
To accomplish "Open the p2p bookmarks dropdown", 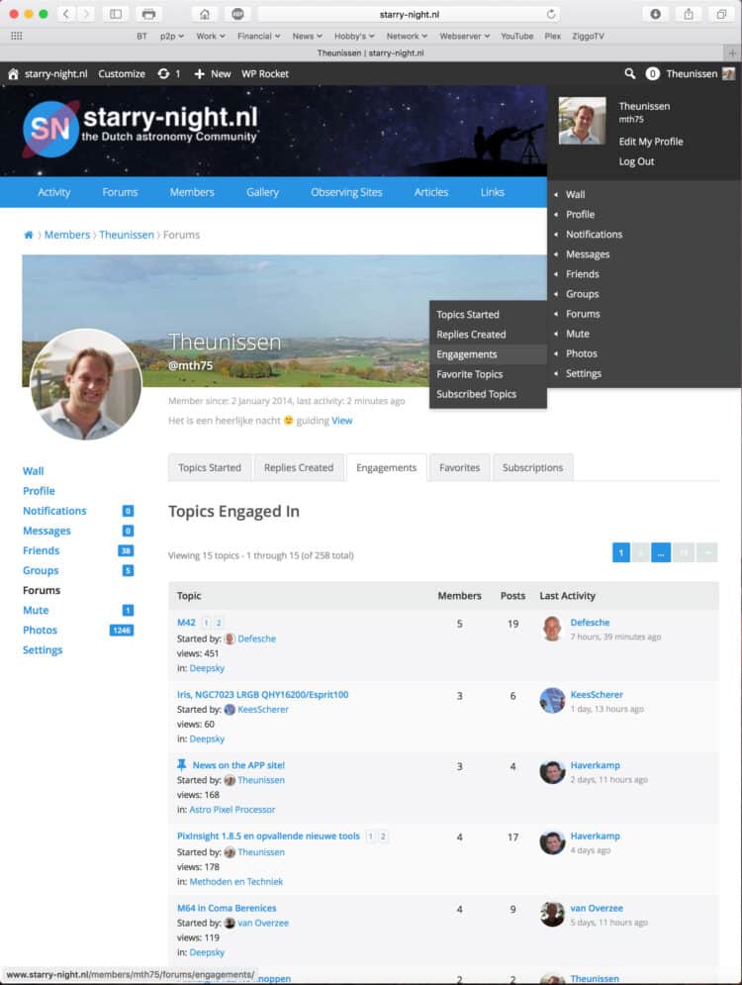I will tap(171, 36).
